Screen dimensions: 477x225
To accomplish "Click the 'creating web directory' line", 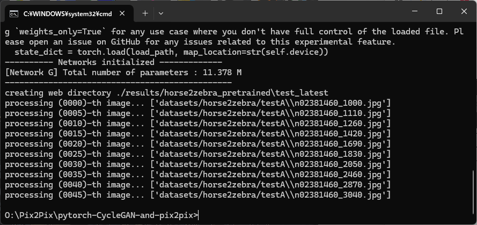I will 166,93.
